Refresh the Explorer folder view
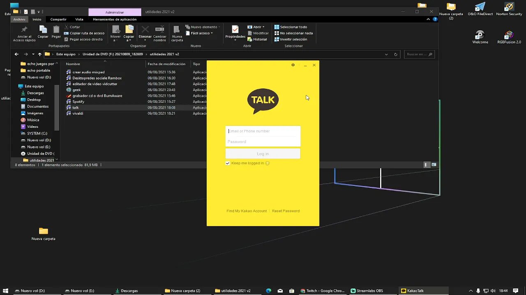 point(396,54)
